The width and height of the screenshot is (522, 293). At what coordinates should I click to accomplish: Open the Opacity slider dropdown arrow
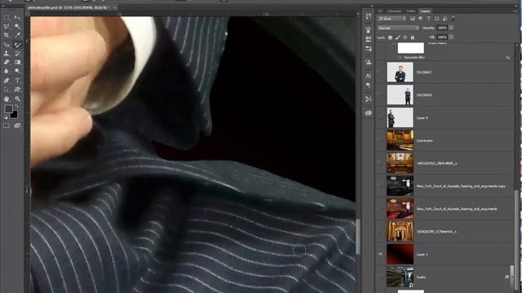coord(451,28)
